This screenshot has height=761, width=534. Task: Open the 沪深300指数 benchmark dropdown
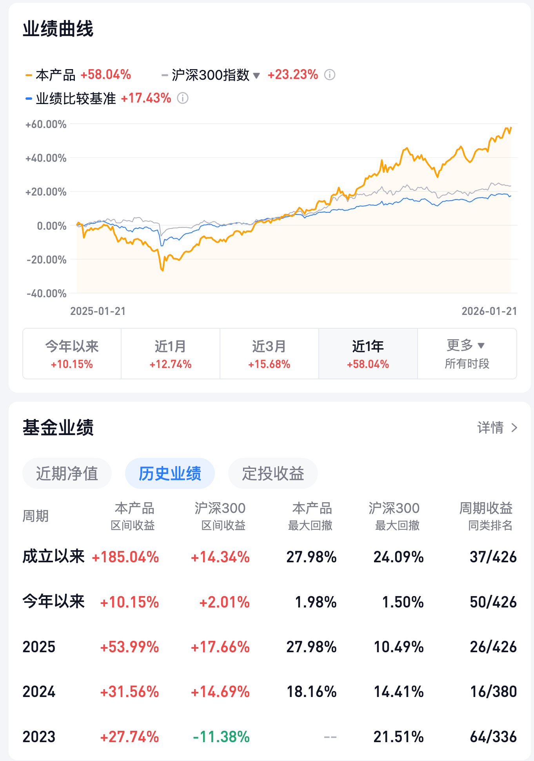[x=256, y=75]
